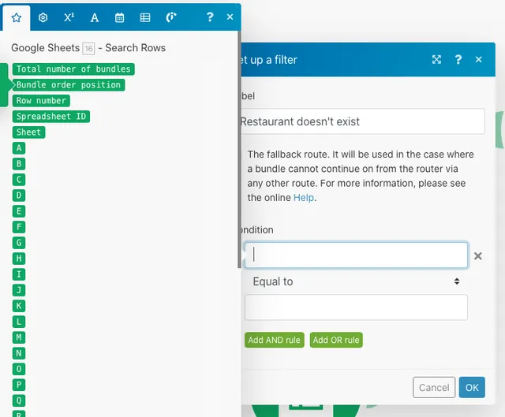
Task: Insert the 'Total number of bundles' variable
Action: [73, 69]
